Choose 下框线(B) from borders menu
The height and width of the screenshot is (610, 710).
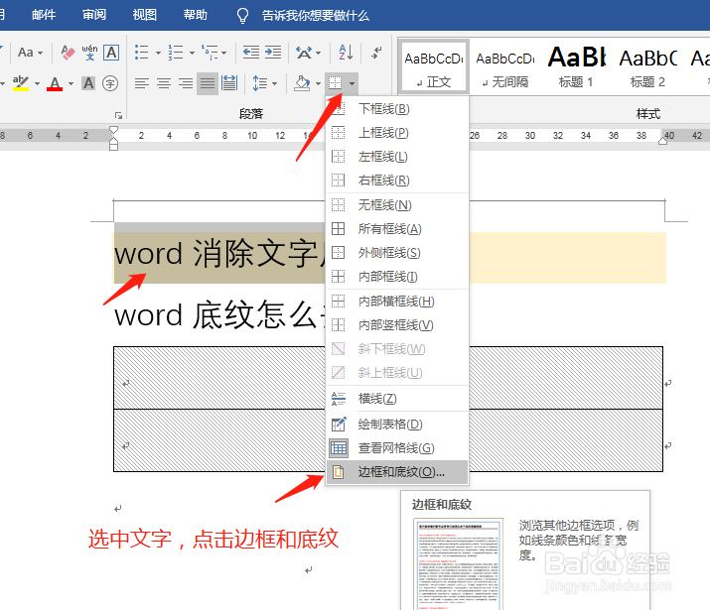(397, 109)
